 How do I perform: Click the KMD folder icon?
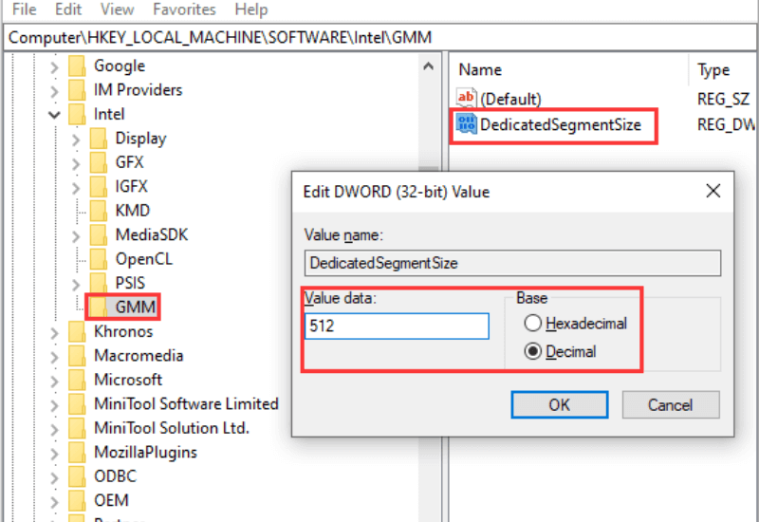click(99, 210)
